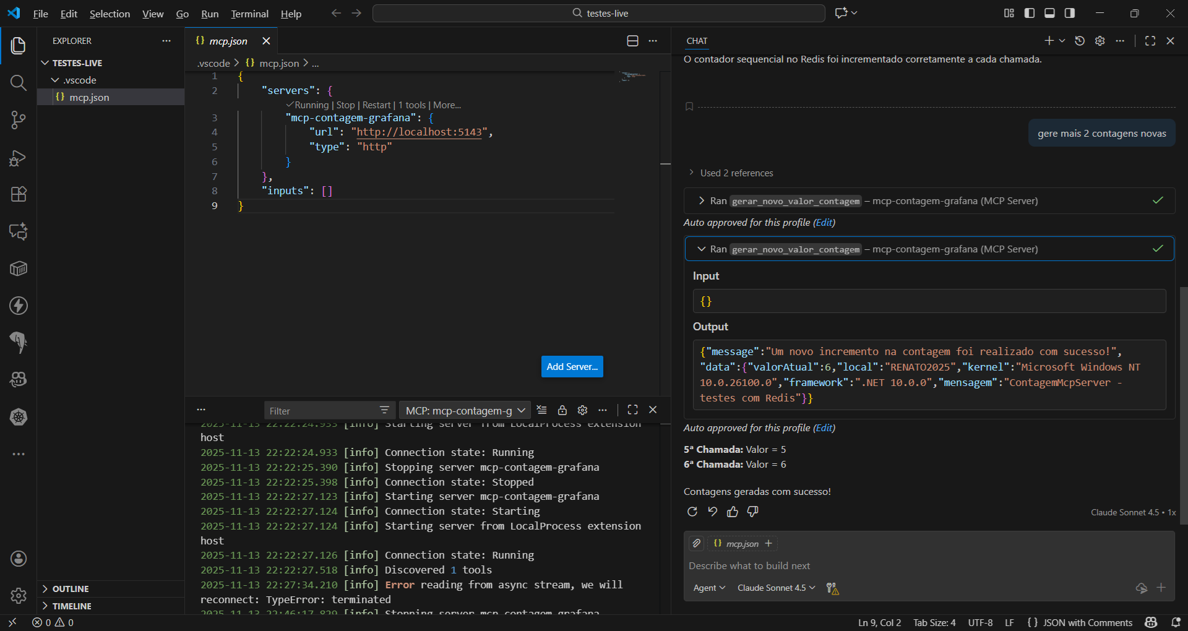Toggle output panel scroll lock
Image resolution: width=1188 pixels, height=631 pixels.
click(562, 410)
